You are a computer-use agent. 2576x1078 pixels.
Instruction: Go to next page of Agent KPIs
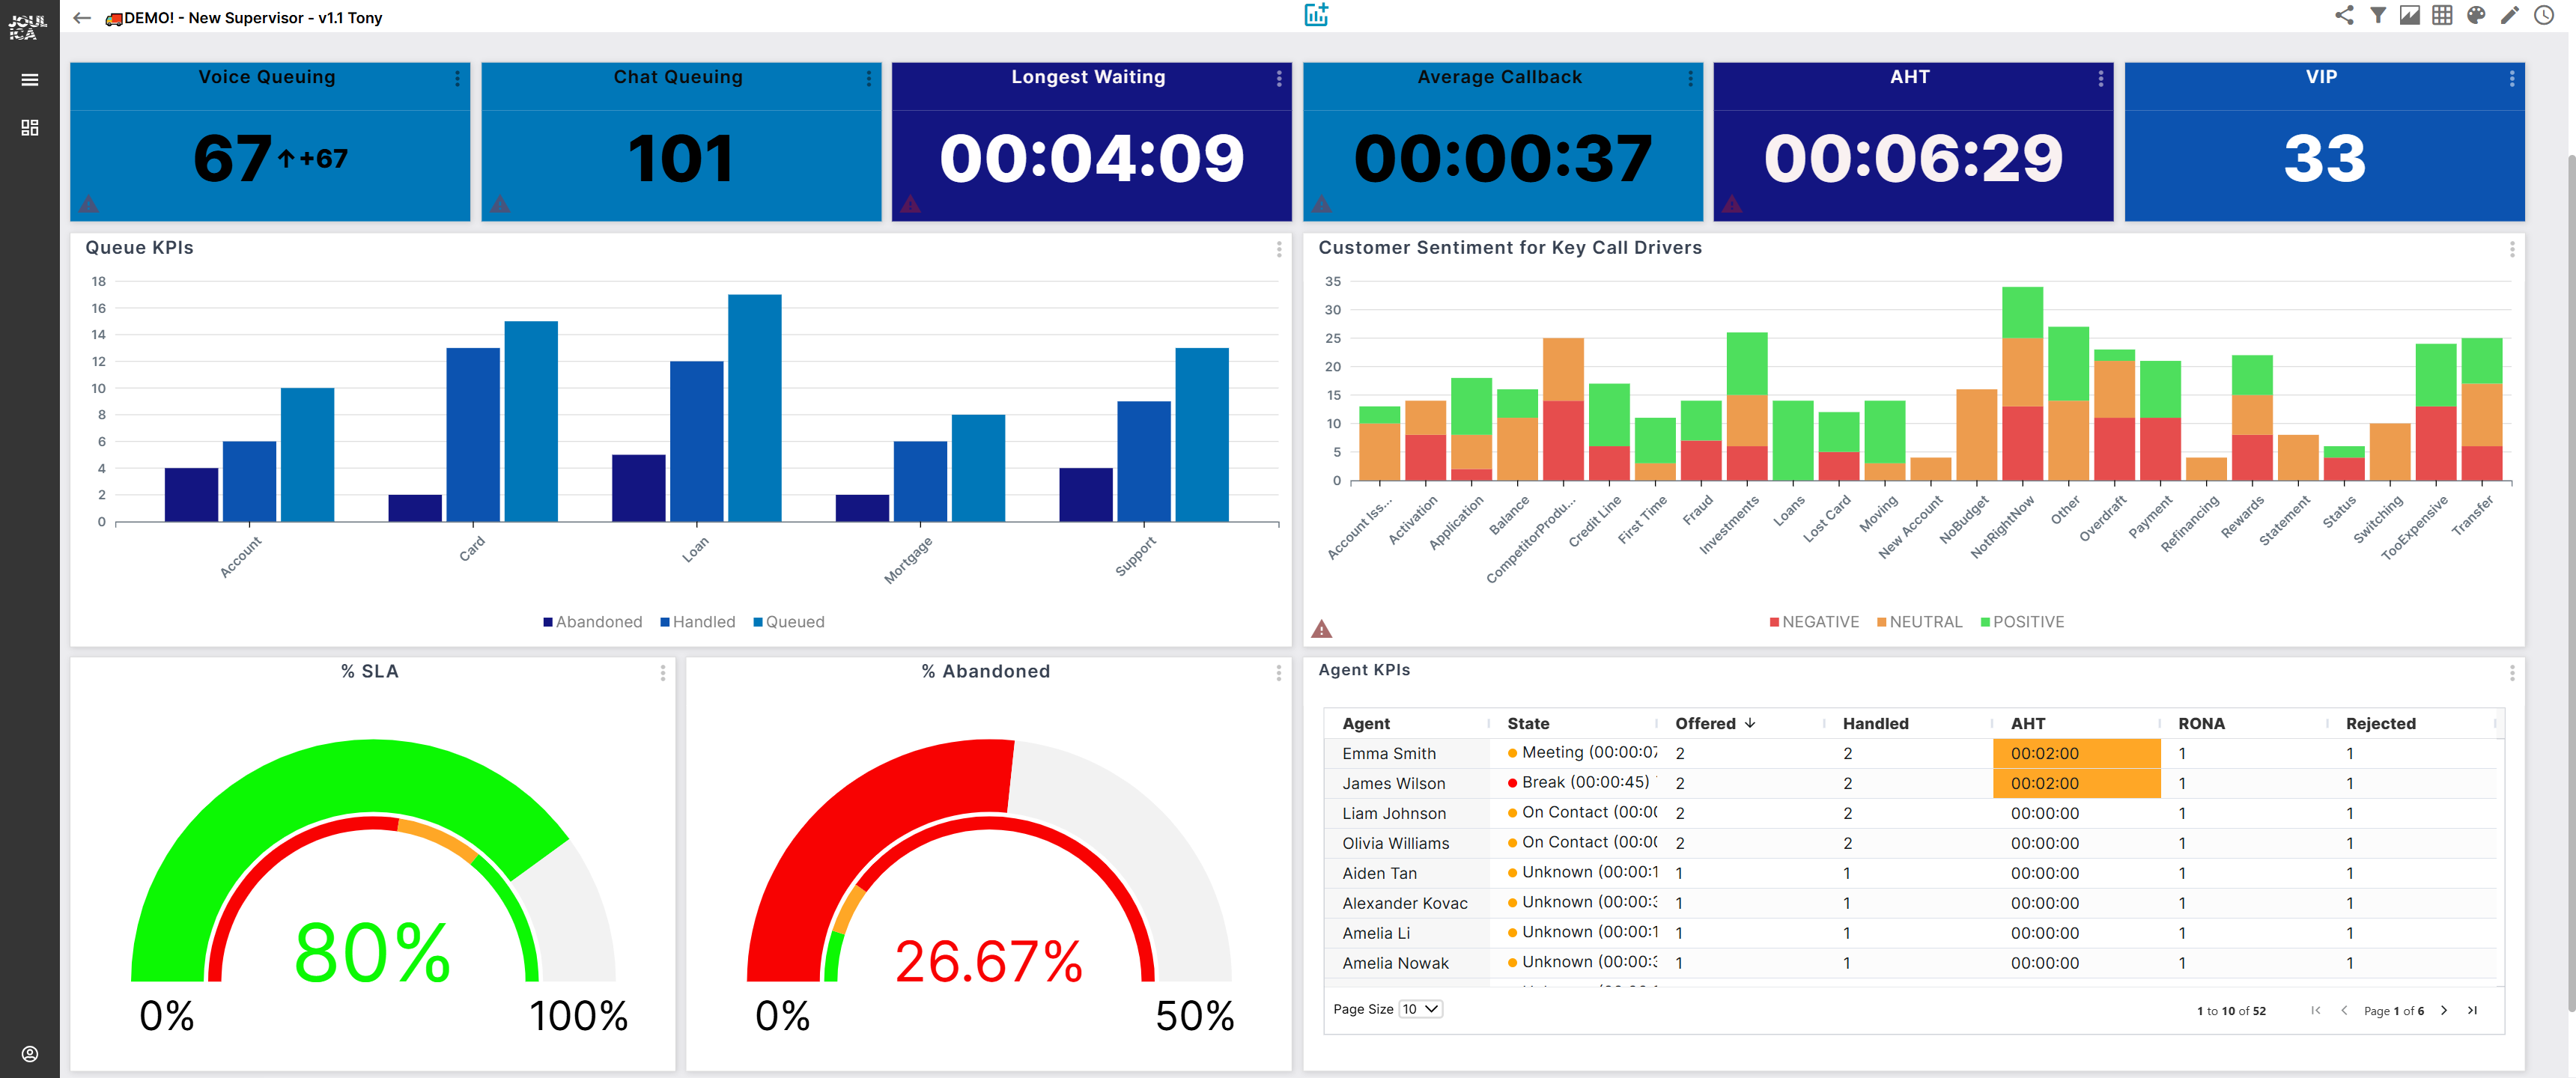pos(2444,1010)
